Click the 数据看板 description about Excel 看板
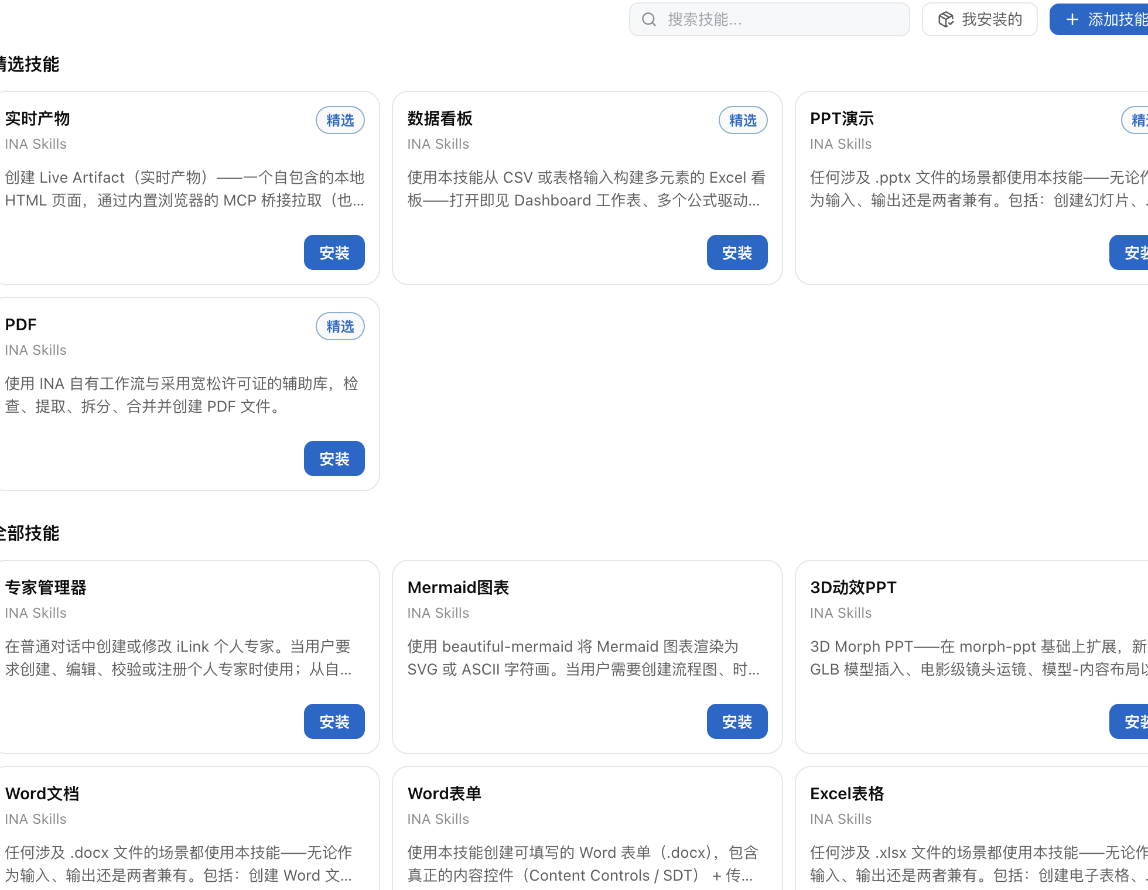The width and height of the screenshot is (1148, 890). point(586,189)
